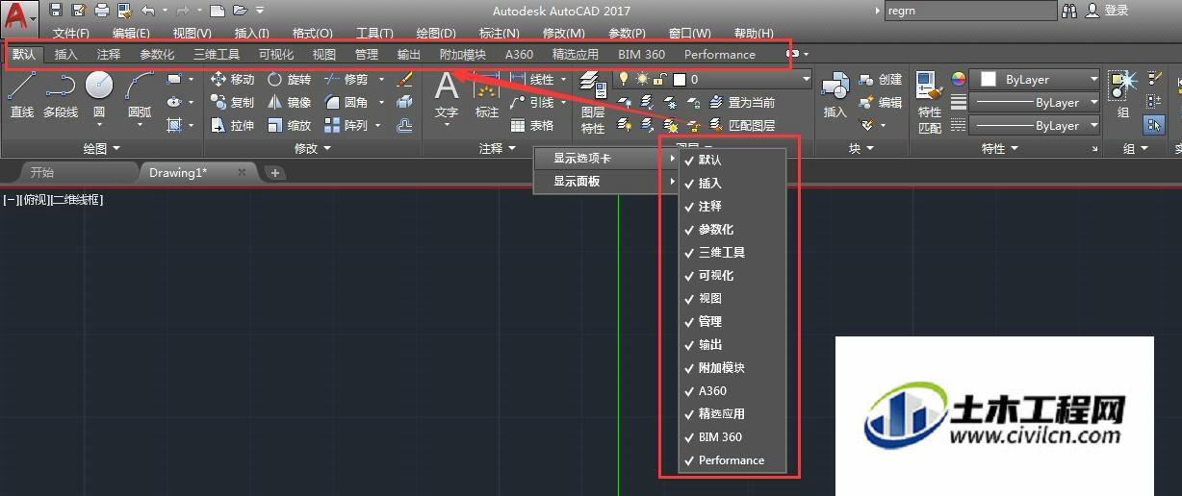Click the Open folder icon in quick access toolbar
The height and width of the screenshot is (496, 1182).
pyautogui.click(x=240, y=11)
